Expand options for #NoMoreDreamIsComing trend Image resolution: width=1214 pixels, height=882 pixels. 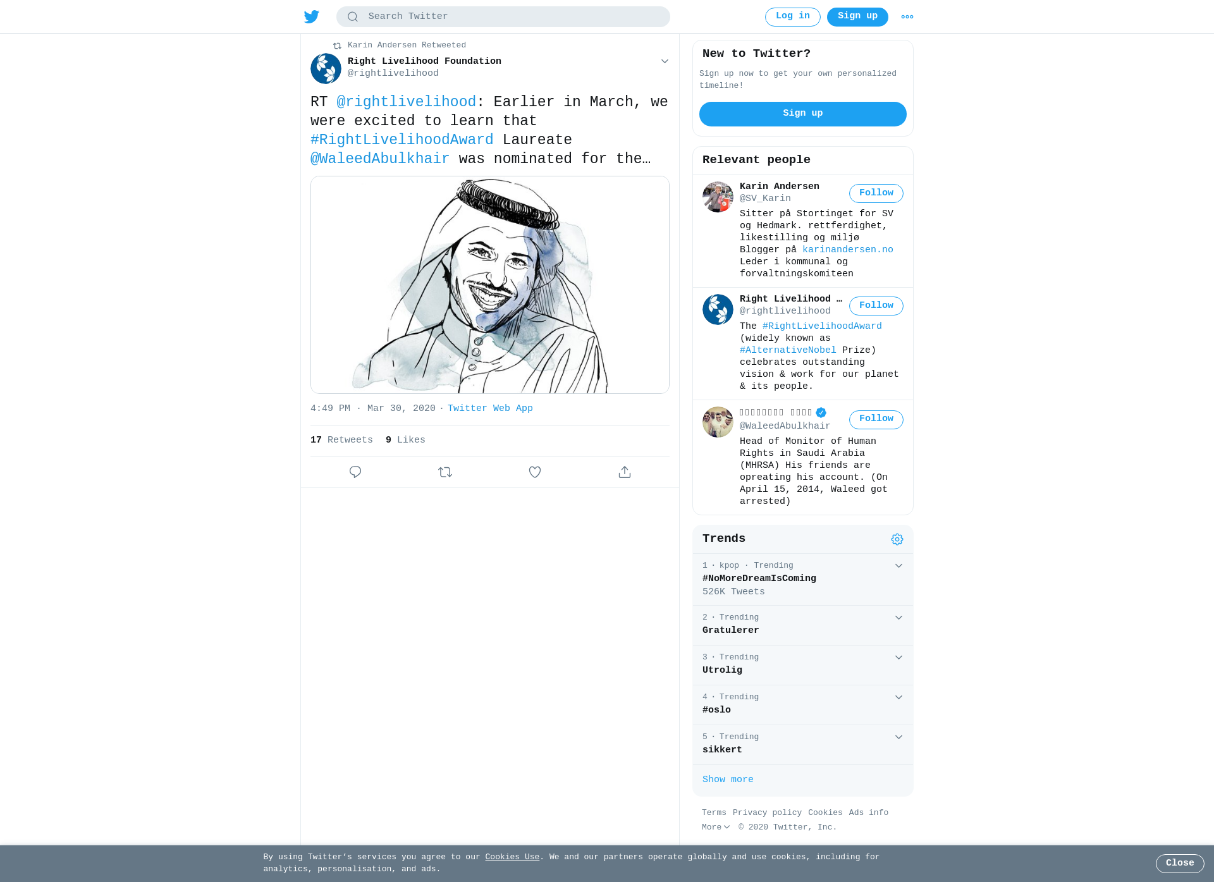898,566
